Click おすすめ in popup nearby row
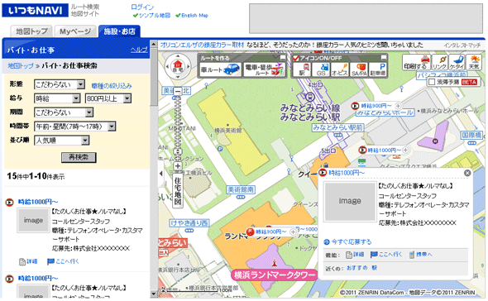The width and height of the screenshot is (488, 301). [x=357, y=268]
